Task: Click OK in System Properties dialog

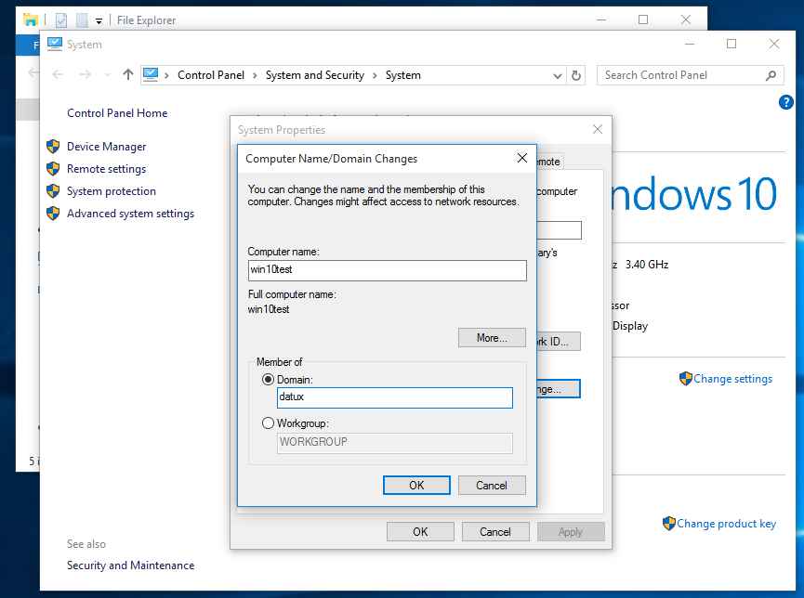Action: (420, 532)
